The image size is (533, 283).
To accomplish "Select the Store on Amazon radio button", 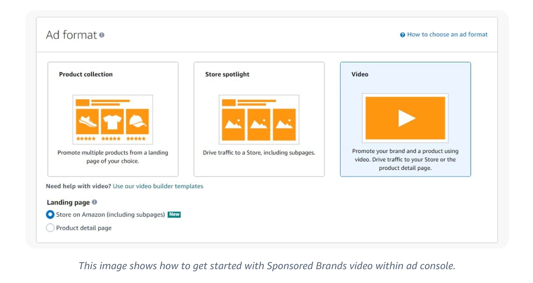I will click(50, 214).
